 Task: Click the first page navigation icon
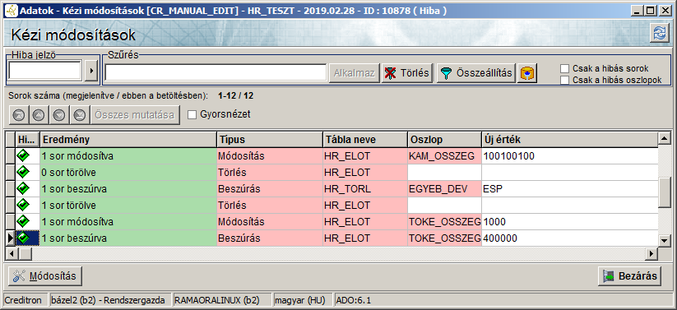[x=20, y=115]
